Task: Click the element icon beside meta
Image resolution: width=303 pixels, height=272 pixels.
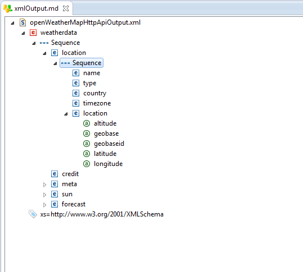Action: (x=55, y=184)
